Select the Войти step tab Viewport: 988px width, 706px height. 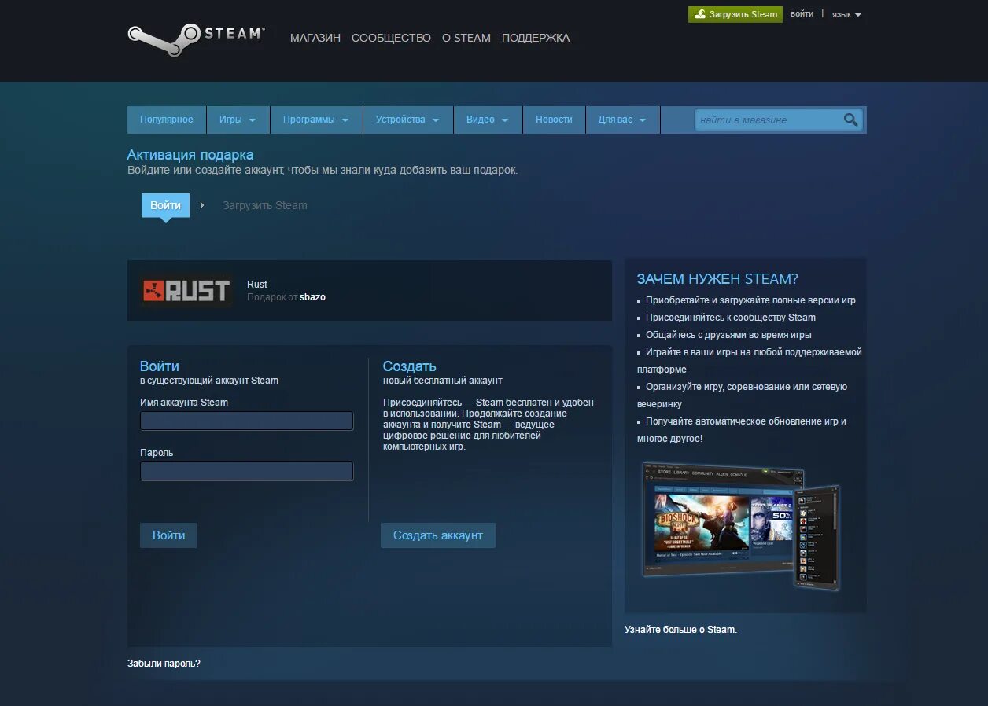pos(165,205)
